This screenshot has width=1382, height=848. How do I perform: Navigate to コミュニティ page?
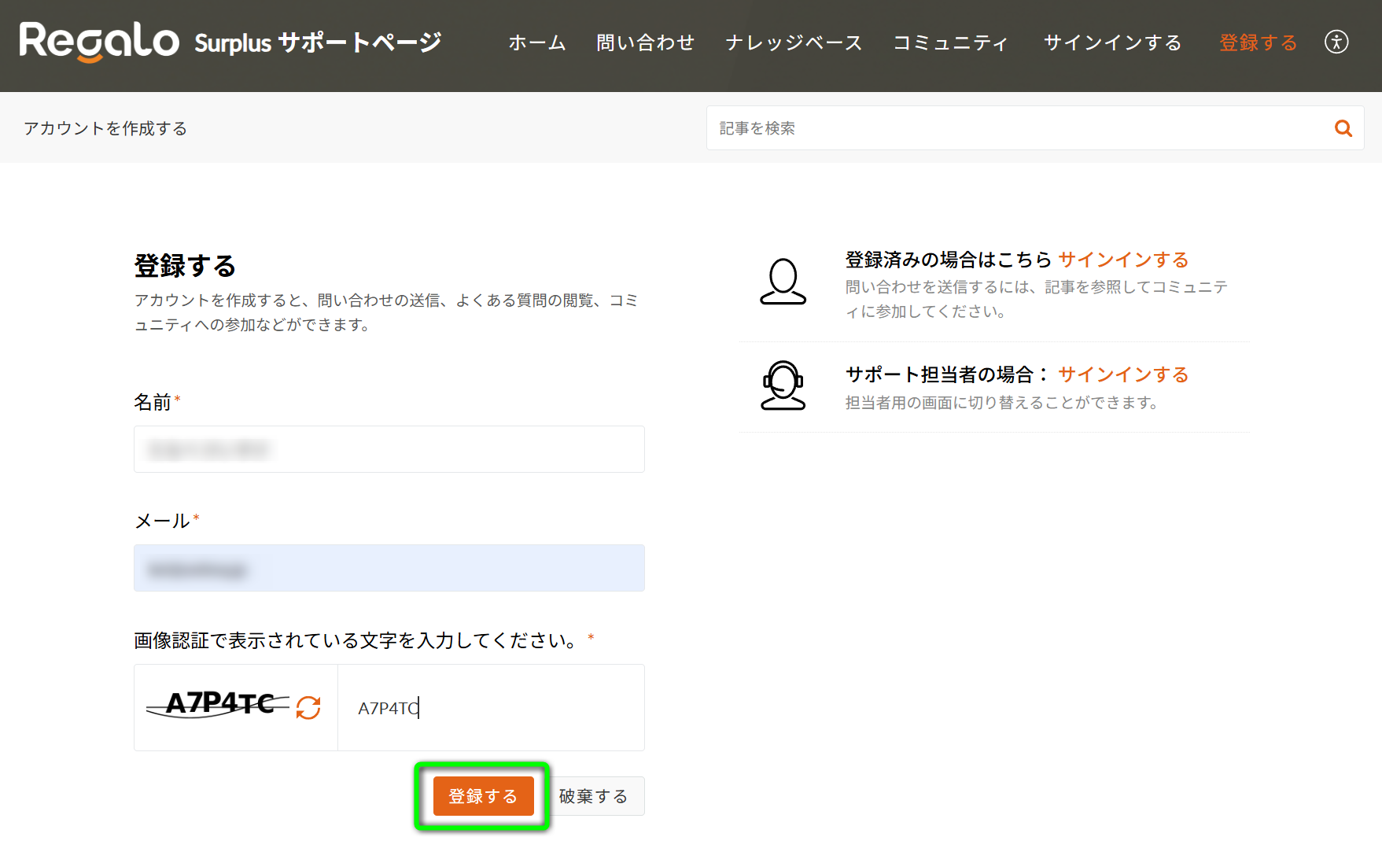(950, 42)
